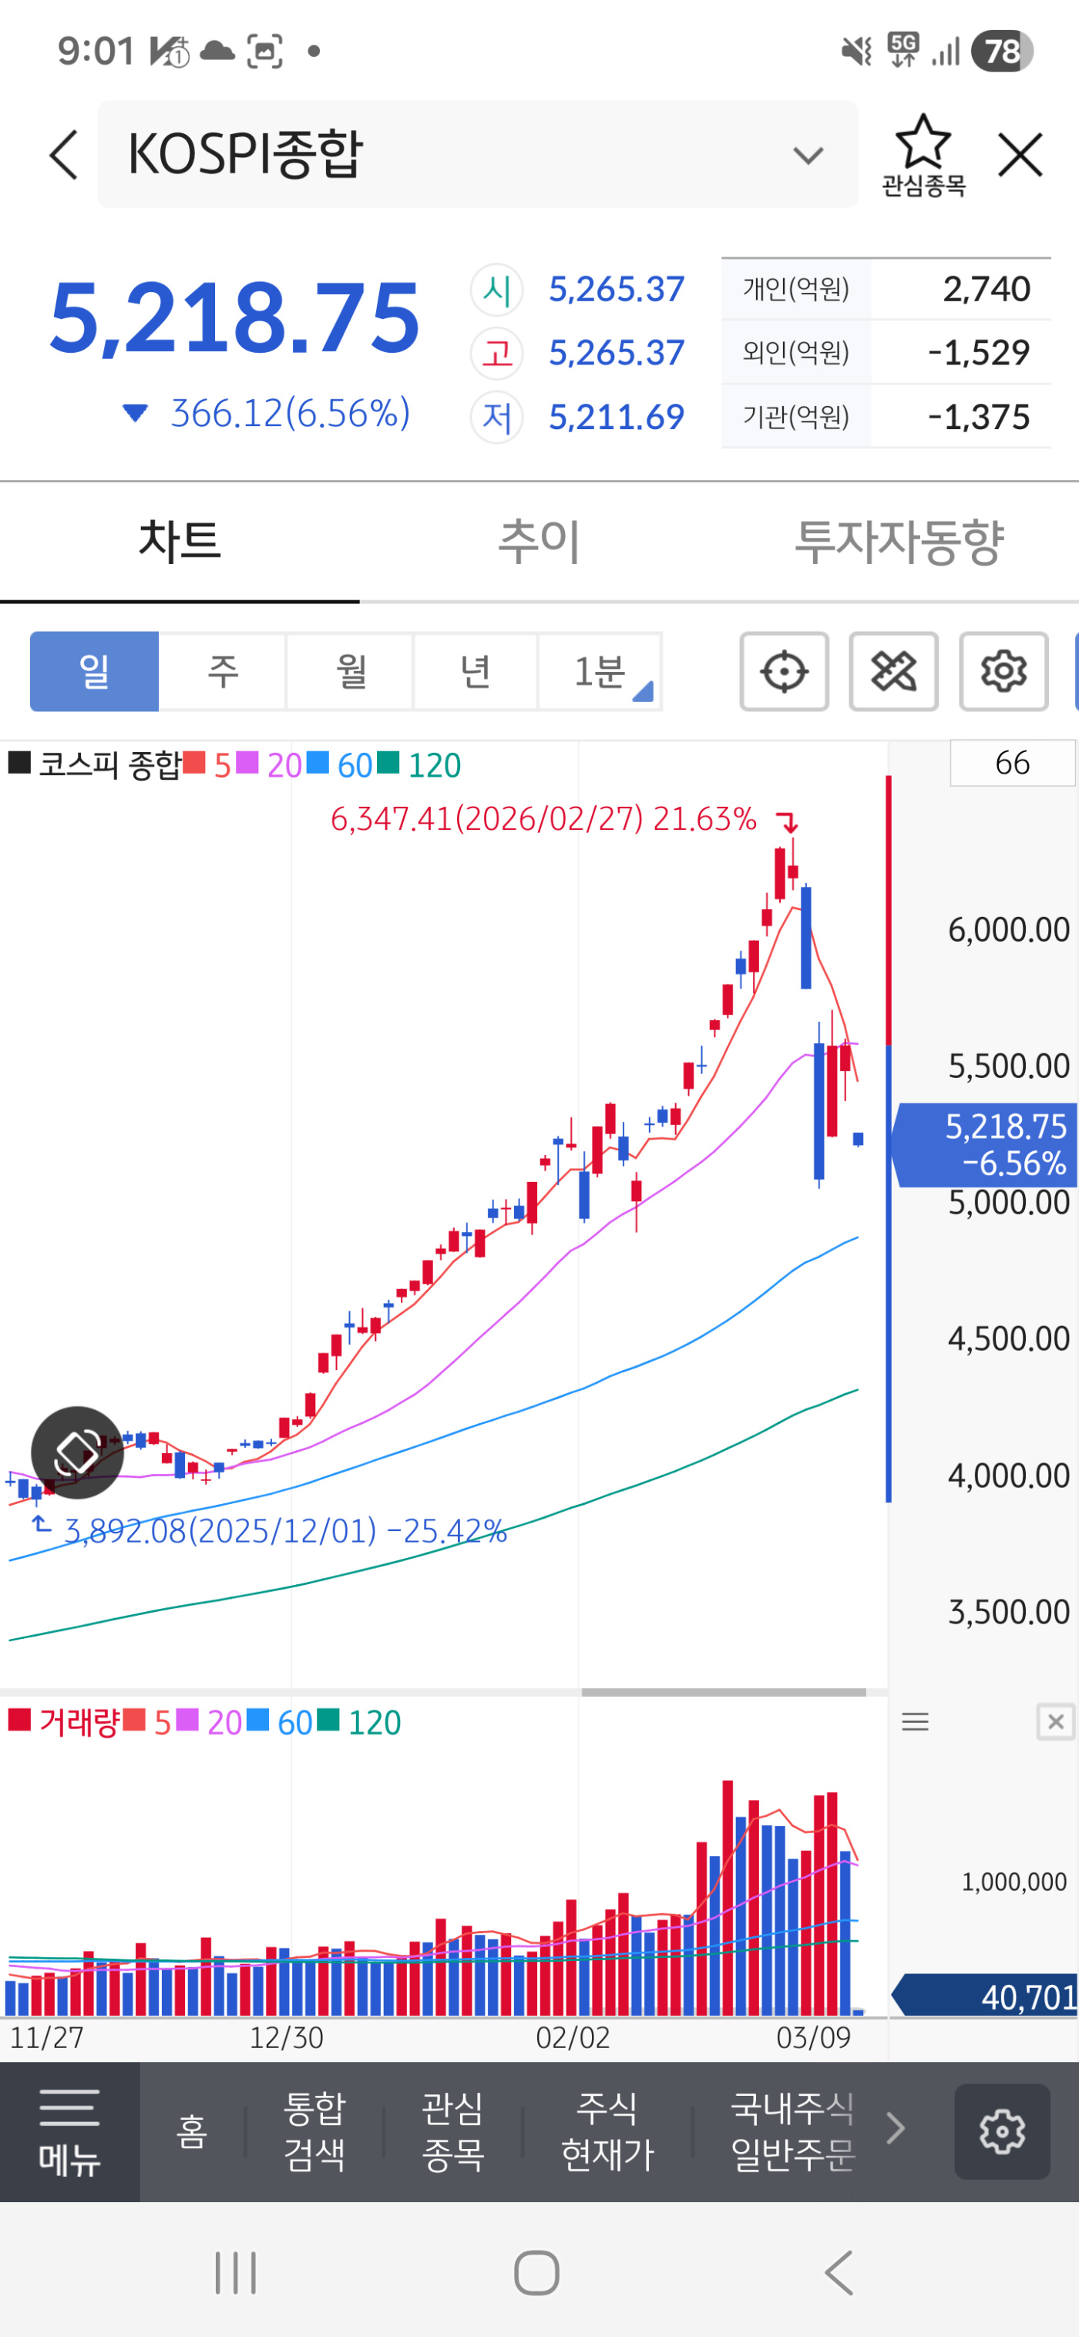Open chart settings gear icon
1079x2337 pixels.
point(1003,671)
